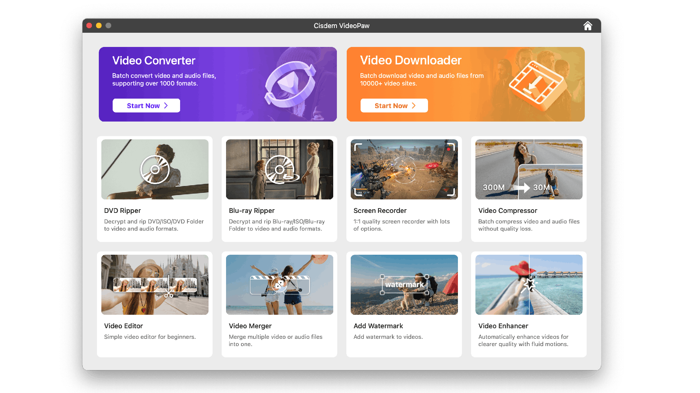Click 'Add watermark to videos.' text
Image resolution: width=700 pixels, height=393 pixels.
click(388, 337)
